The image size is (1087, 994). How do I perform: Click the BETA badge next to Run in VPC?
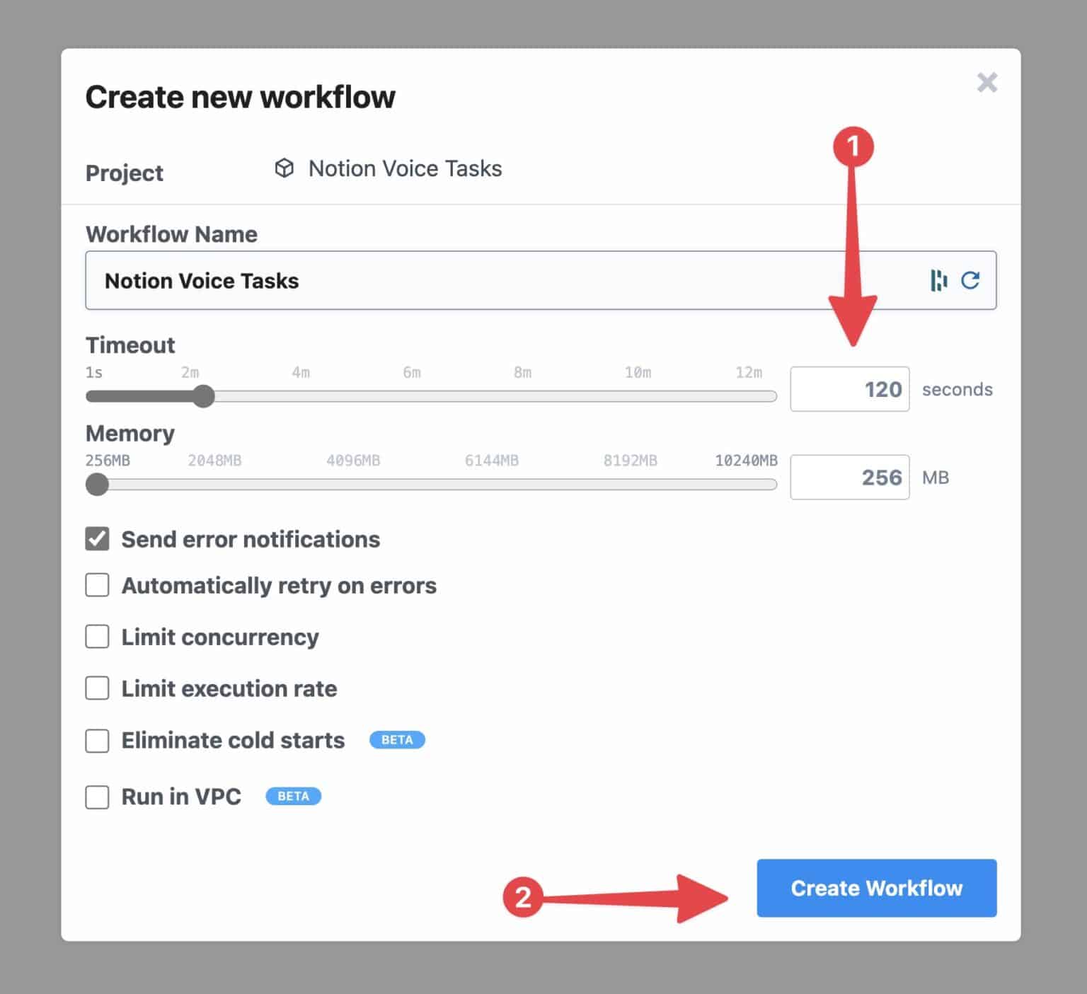(x=293, y=796)
